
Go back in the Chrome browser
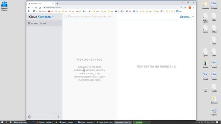pyautogui.click(x=29, y=8)
